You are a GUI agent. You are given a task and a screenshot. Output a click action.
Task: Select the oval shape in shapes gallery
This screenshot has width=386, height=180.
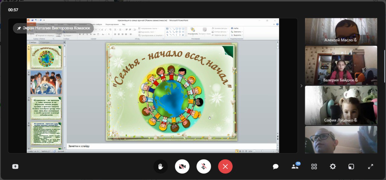(x=180, y=29)
